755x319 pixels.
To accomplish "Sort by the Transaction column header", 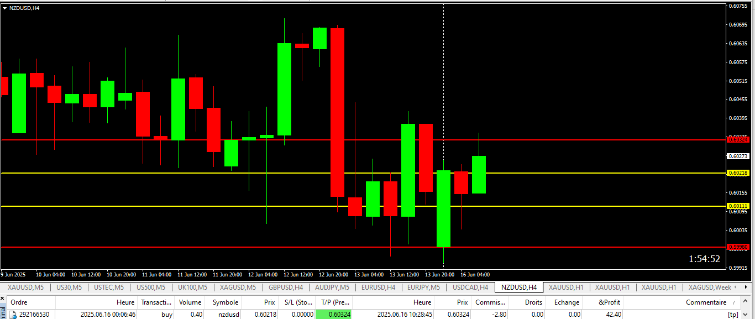I will [156, 302].
